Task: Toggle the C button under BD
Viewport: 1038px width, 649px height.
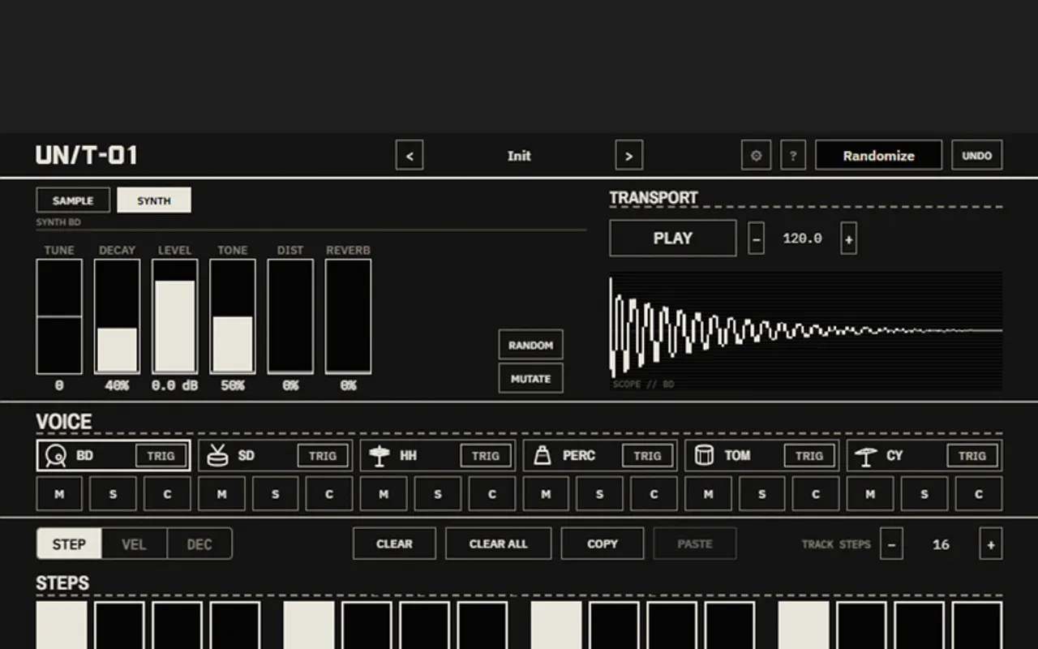Action: click(x=167, y=494)
